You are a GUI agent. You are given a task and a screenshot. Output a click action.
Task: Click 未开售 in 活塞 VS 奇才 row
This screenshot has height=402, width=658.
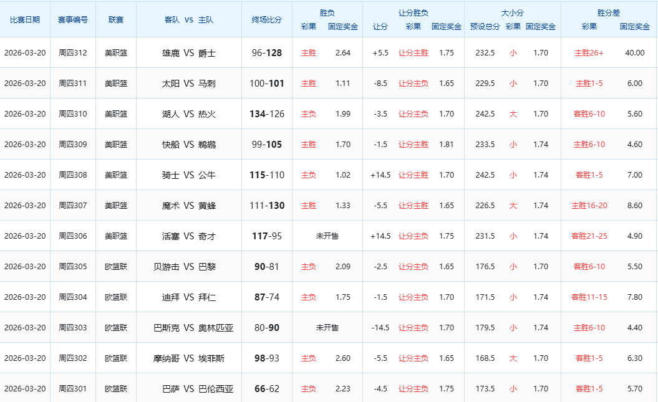[x=327, y=236]
